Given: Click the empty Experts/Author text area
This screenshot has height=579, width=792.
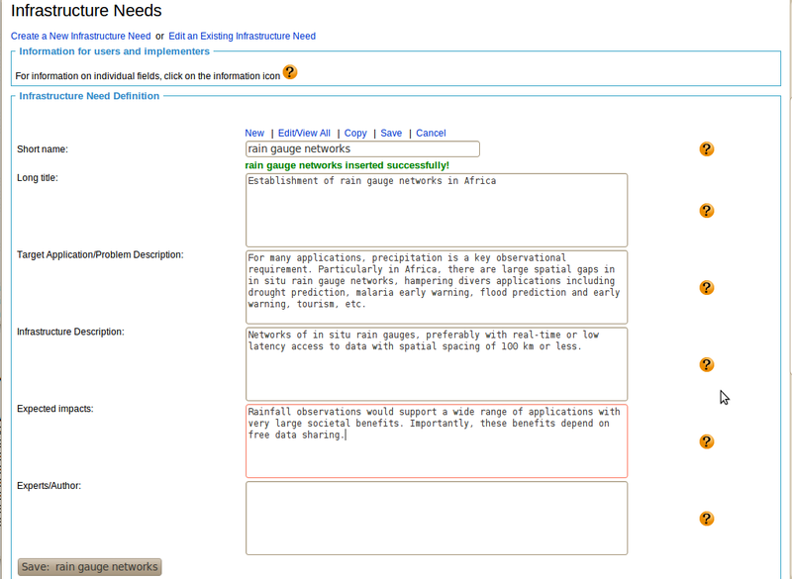Looking at the screenshot, I should (436, 519).
